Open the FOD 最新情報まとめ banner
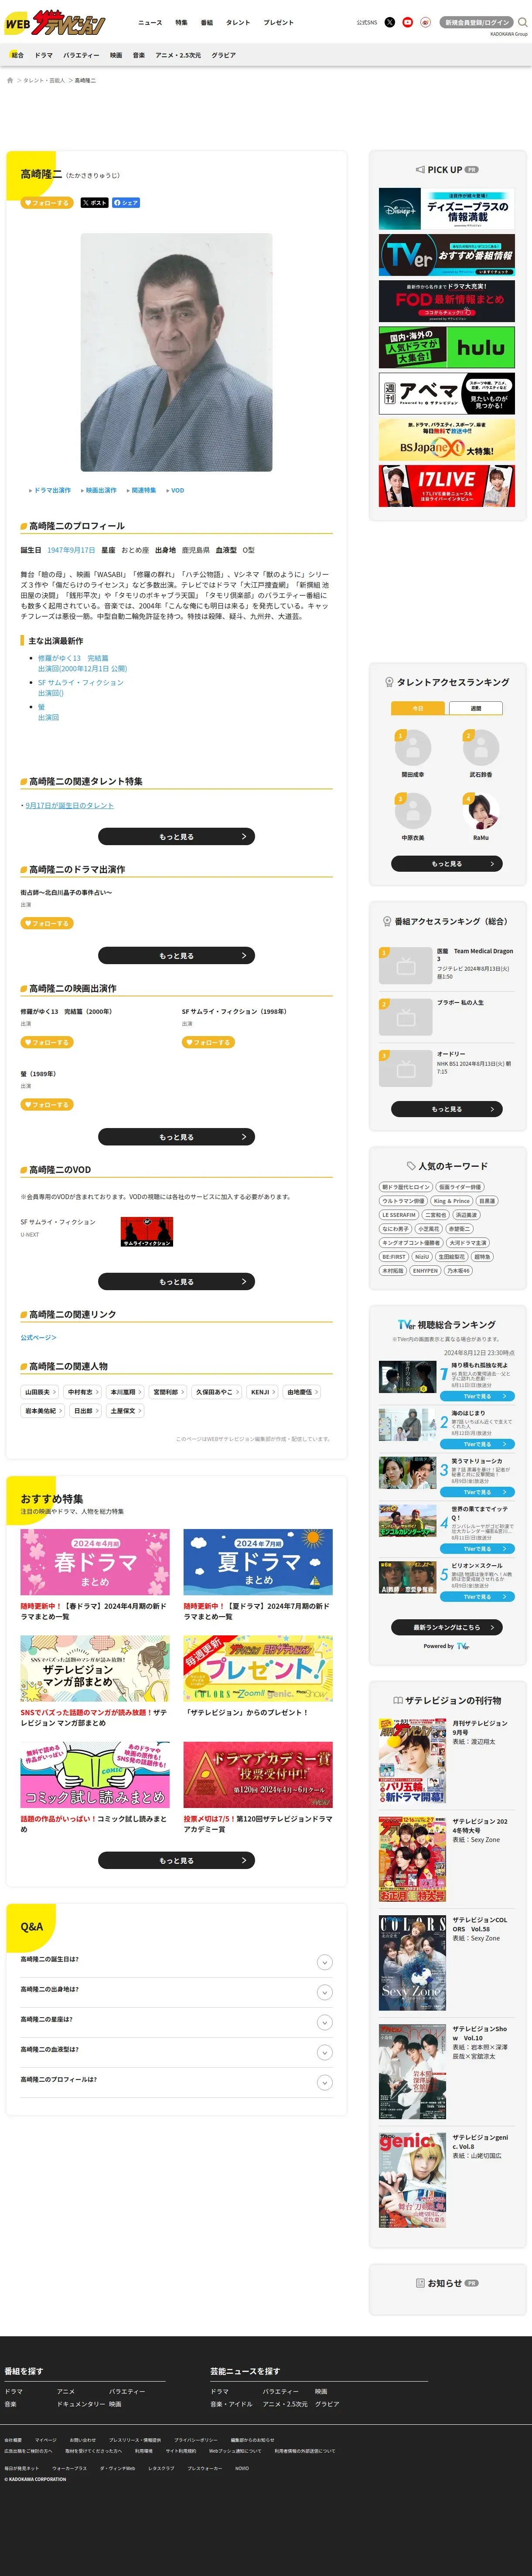This screenshot has height=2576, width=532. point(447,301)
